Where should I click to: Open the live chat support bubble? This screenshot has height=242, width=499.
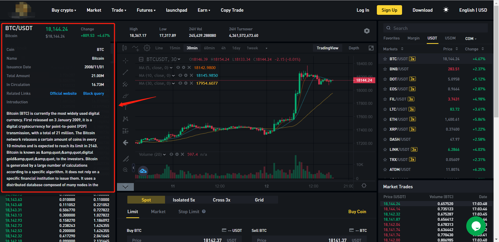click(x=476, y=226)
